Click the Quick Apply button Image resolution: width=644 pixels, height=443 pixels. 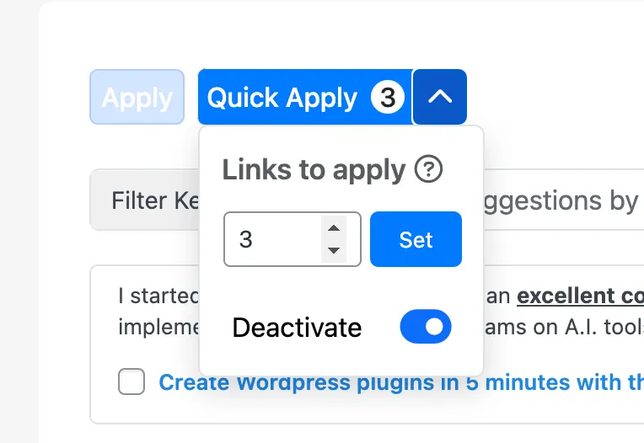[x=282, y=98]
